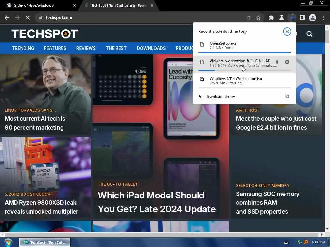330x247 pixels.
Task: Open the FEATURES section
Action: point(55,48)
